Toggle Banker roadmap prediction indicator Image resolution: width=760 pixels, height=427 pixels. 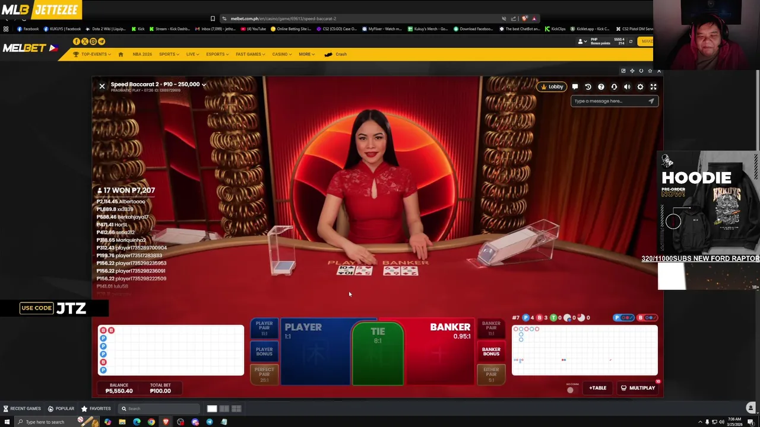click(648, 318)
